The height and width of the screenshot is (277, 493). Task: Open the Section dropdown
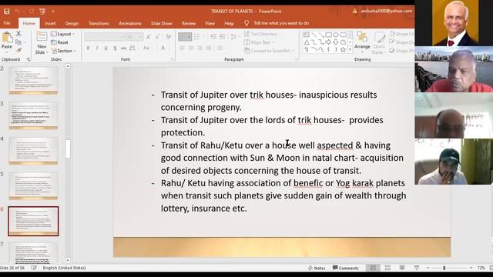point(63,51)
